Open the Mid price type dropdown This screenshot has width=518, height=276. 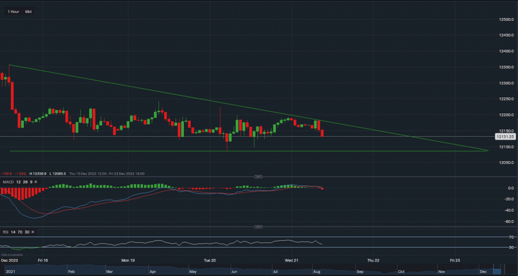tap(28, 11)
